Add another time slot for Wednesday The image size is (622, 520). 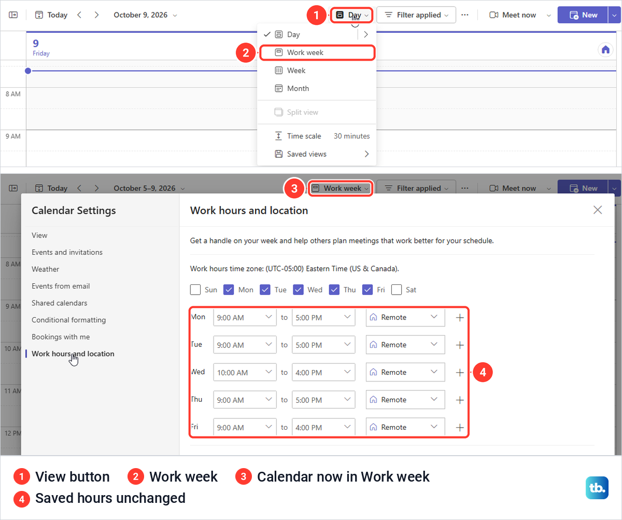click(460, 373)
